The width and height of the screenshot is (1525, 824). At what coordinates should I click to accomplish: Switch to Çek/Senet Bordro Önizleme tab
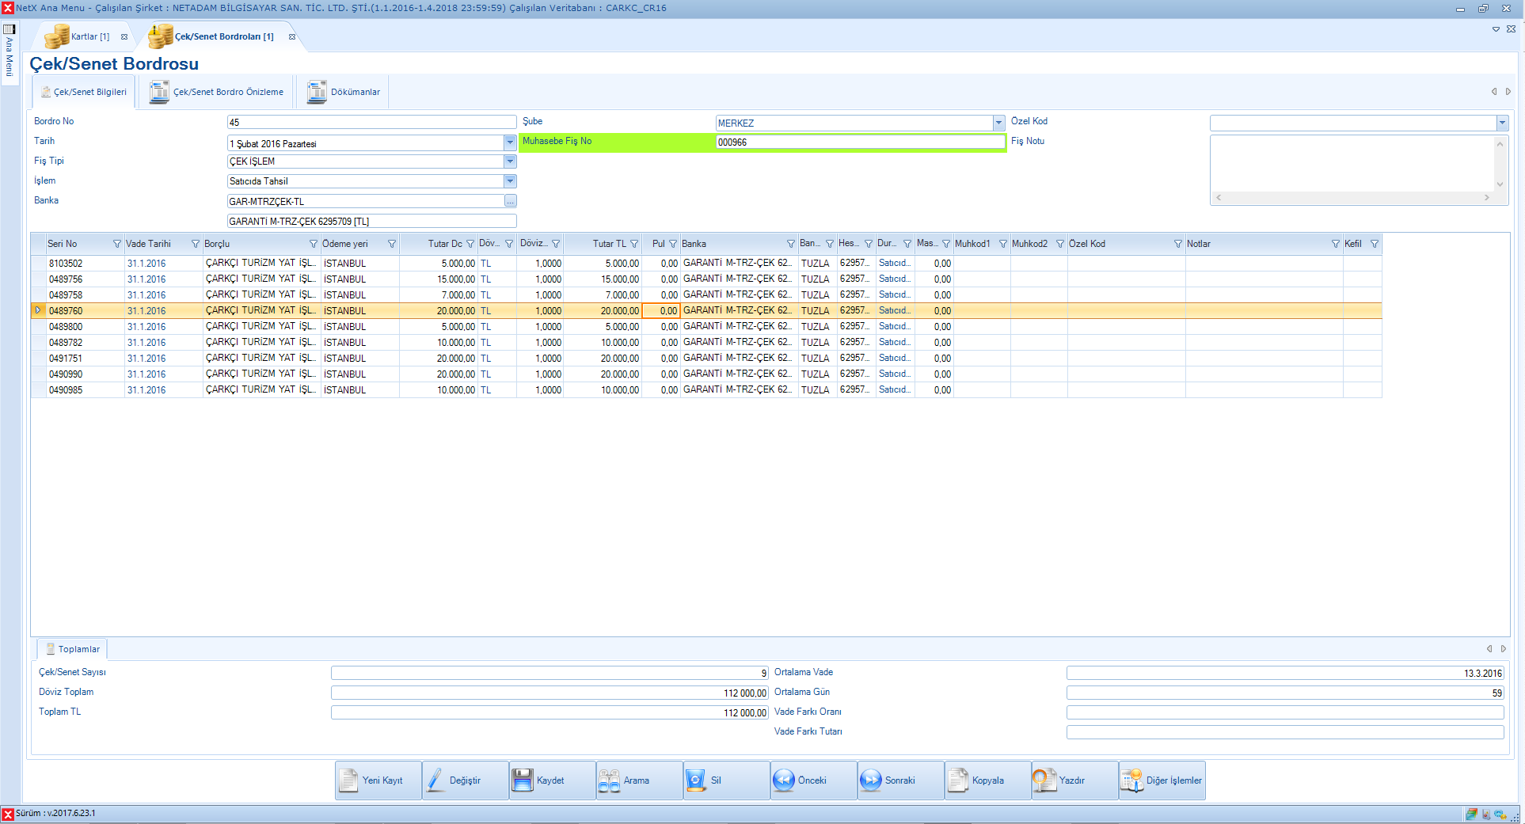pos(216,92)
